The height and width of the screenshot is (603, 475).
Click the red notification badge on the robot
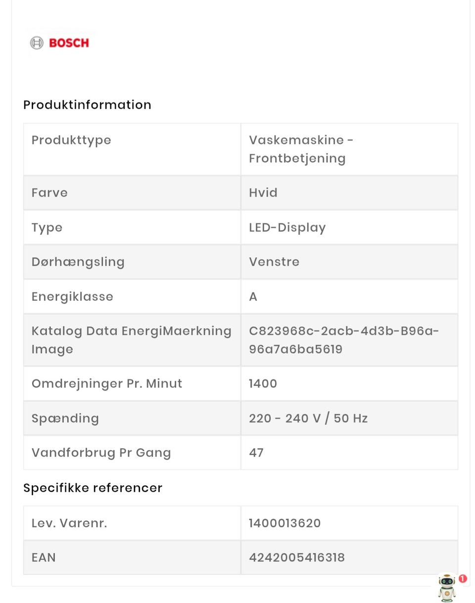click(x=463, y=578)
